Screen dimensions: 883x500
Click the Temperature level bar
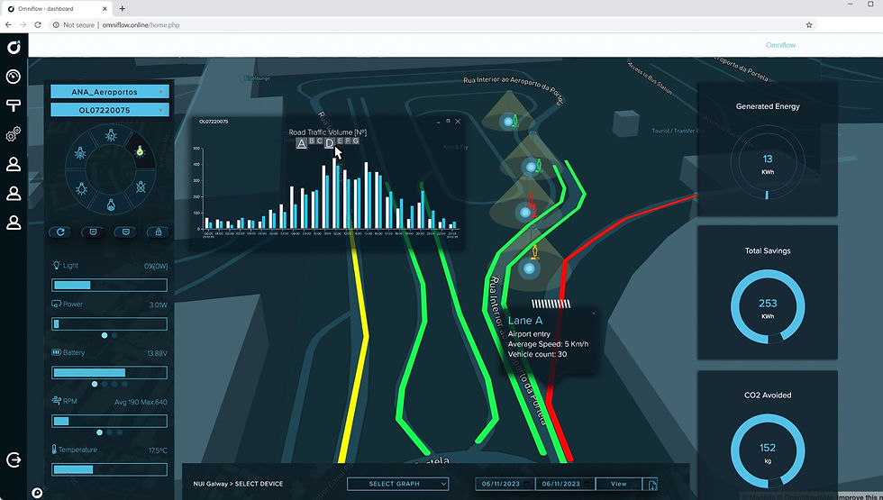(109, 469)
